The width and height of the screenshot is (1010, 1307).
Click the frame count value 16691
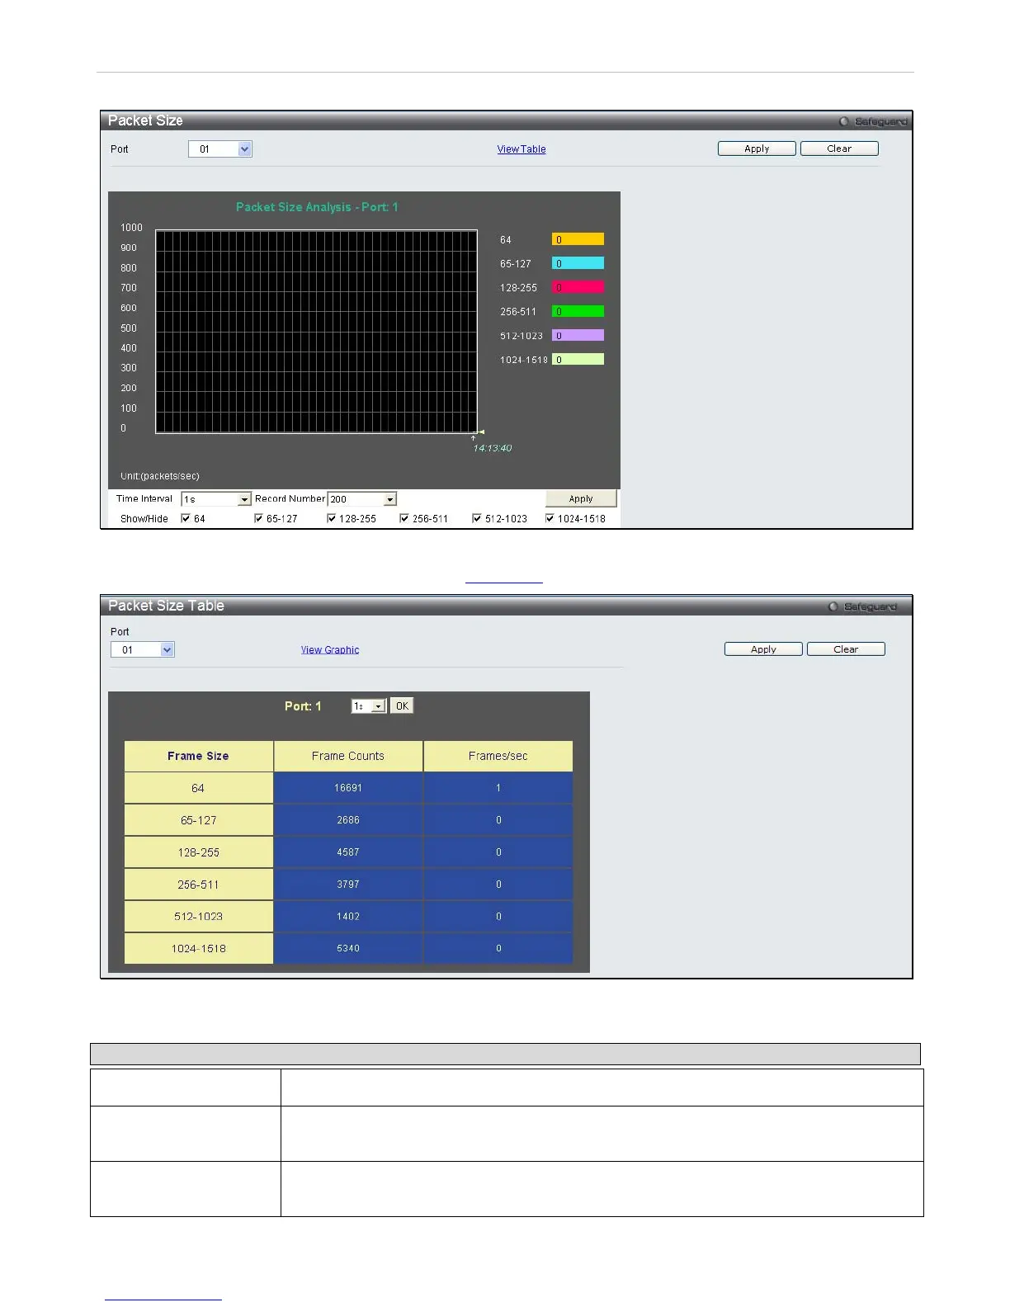(348, 788)
